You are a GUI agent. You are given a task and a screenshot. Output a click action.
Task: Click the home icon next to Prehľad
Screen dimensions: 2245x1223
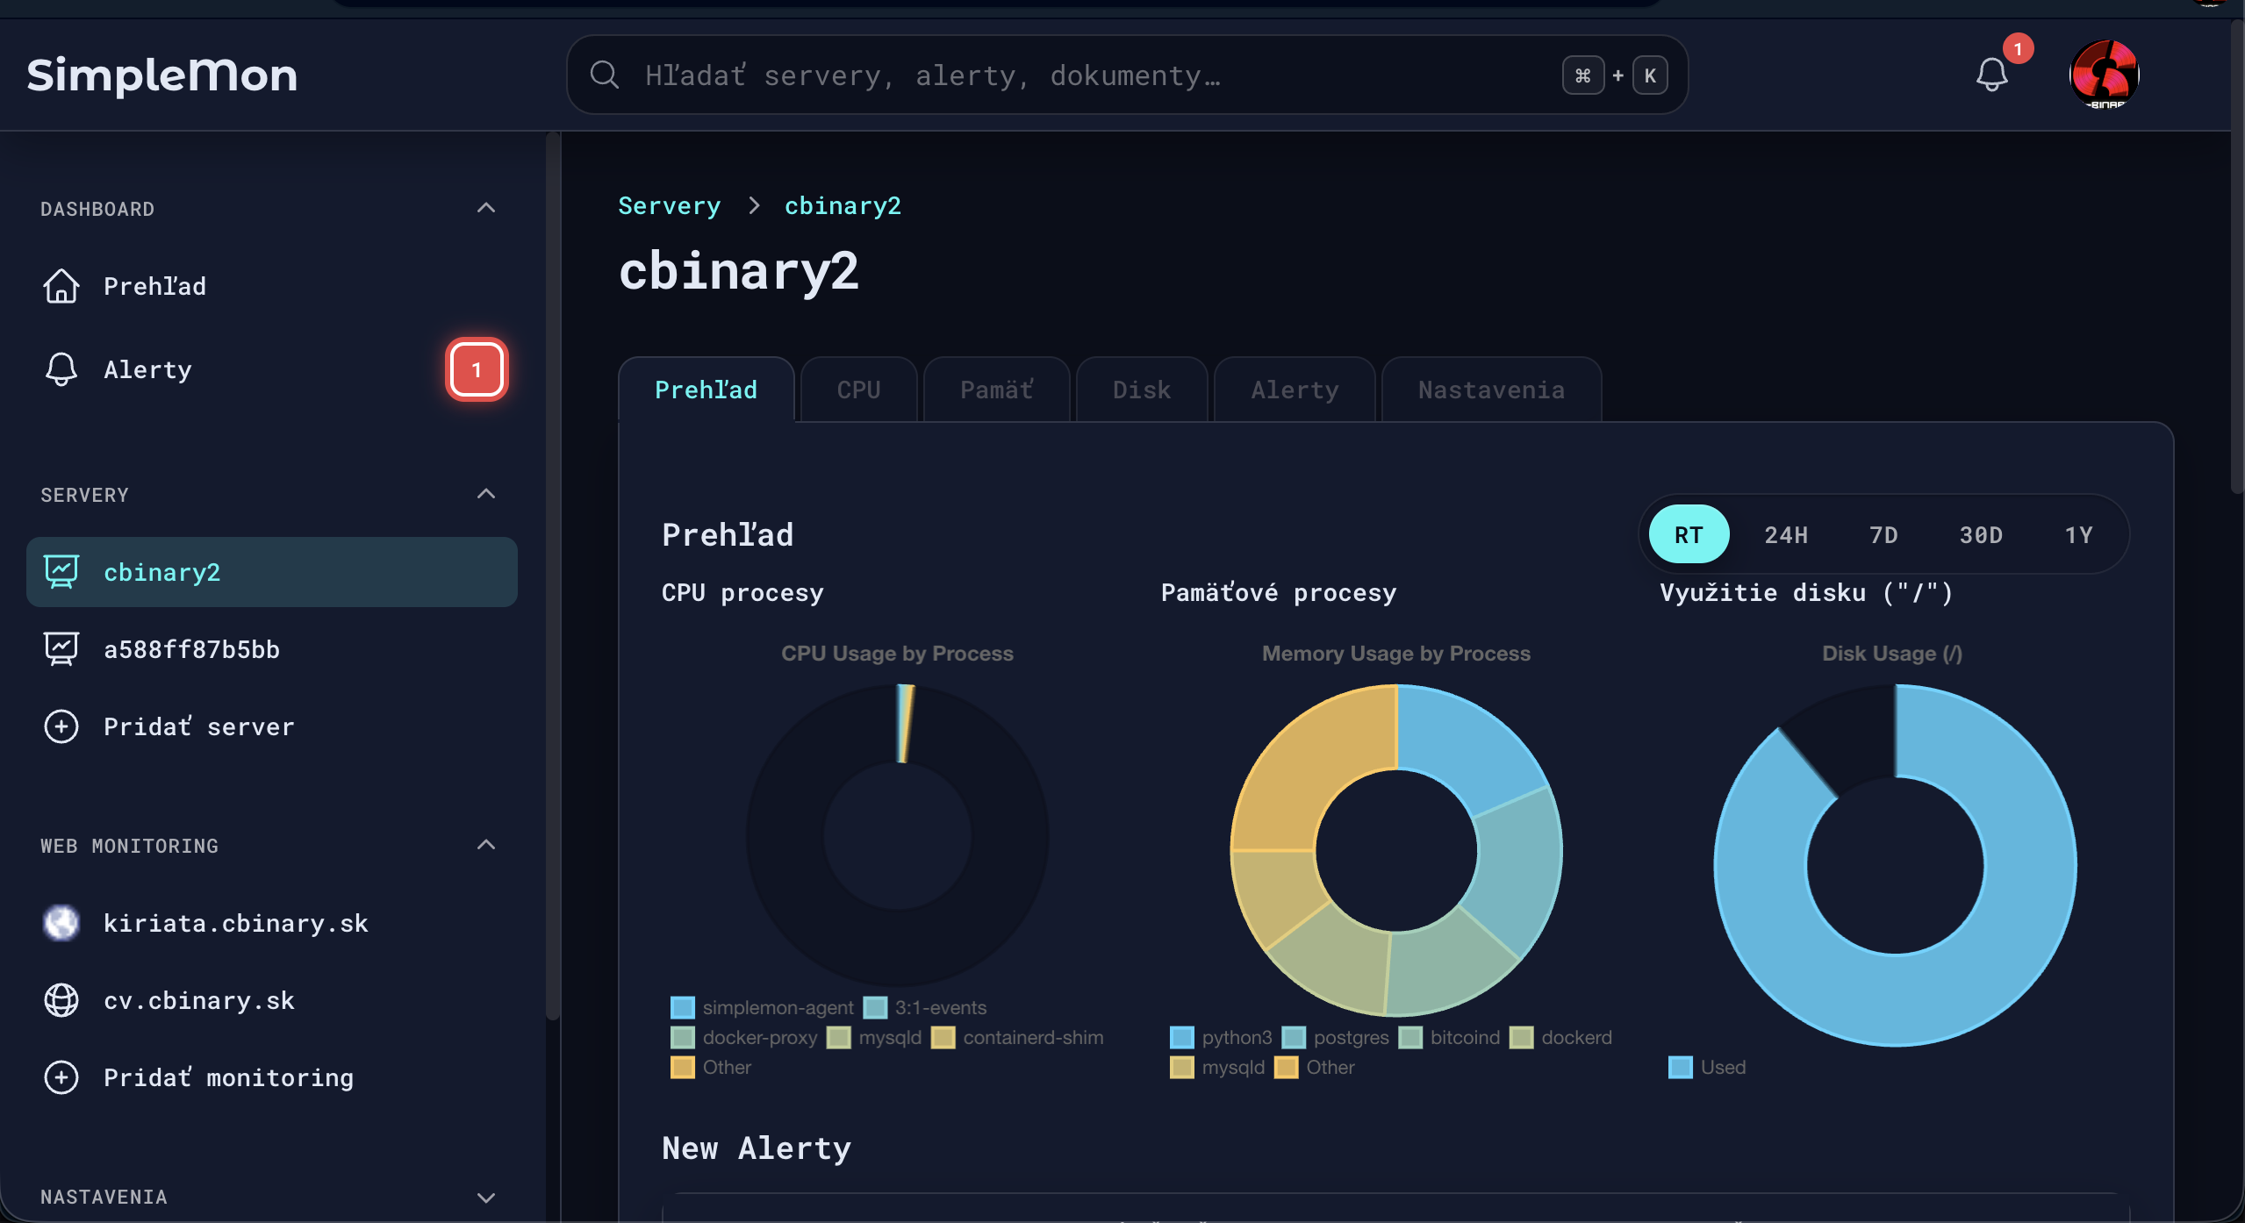click(x=61, y=286)
